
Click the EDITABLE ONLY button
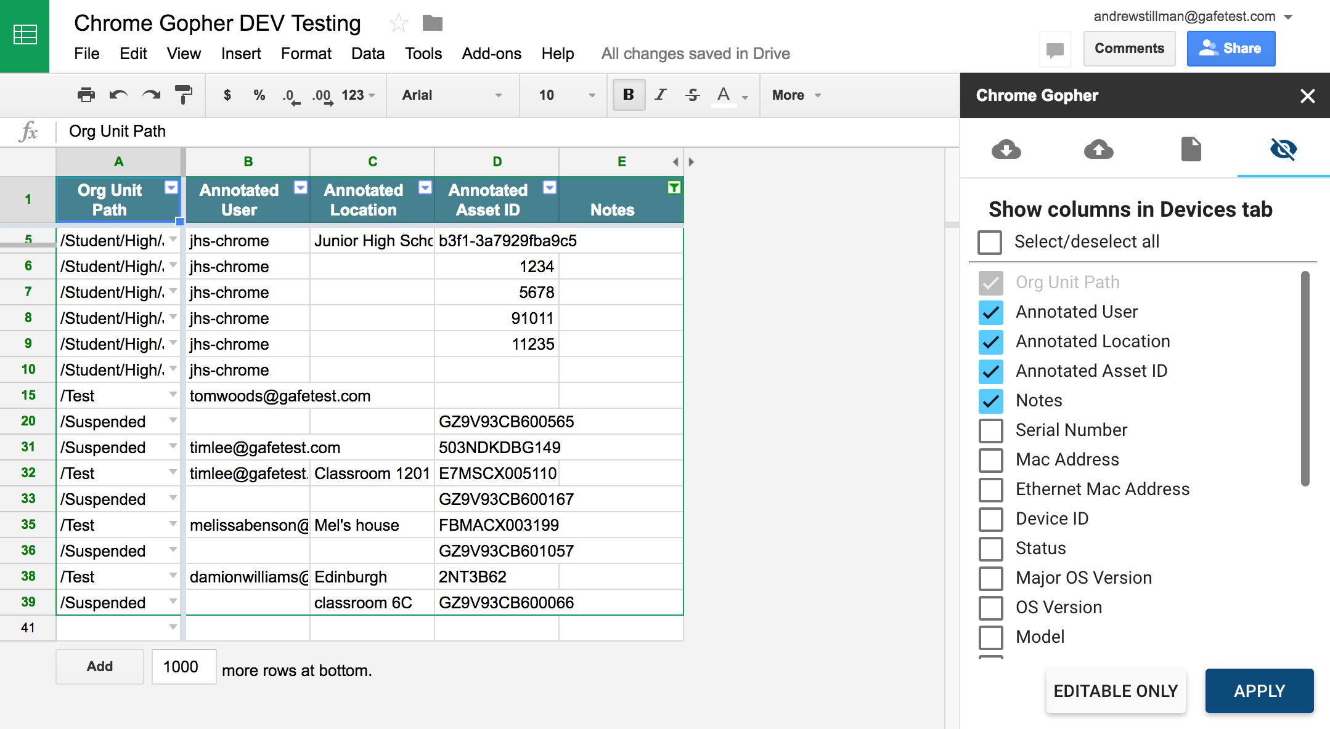click(x=1116, y=691)
